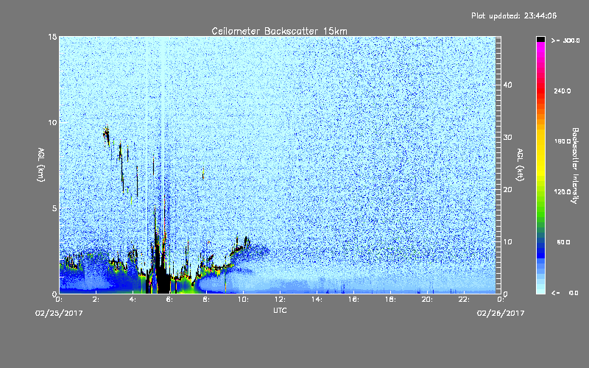Click the black saturated backscatter column near 6 UTC
Viewport: 589px width, 368px height.
click(x=162, y=272)
